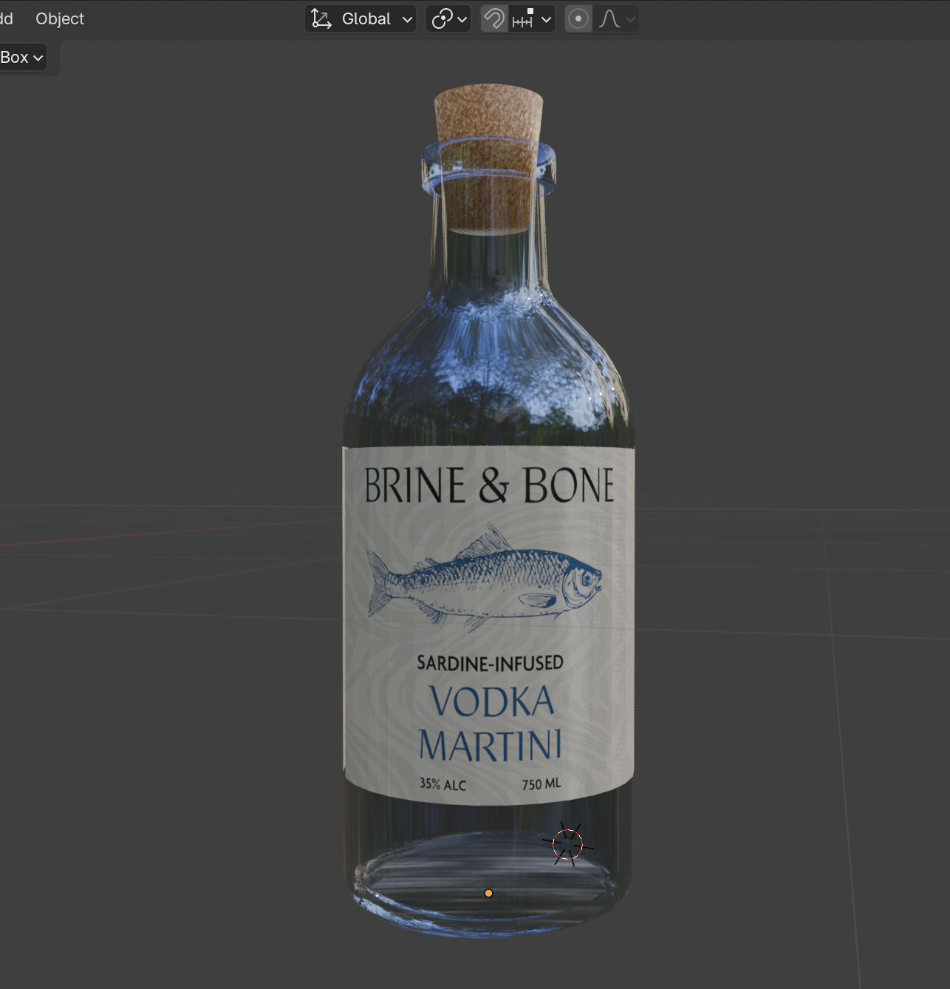Image resolution: width=950 pixels, height=989 pixels.
Task: Click the falloff curve icon
Action: pos(609,18)
